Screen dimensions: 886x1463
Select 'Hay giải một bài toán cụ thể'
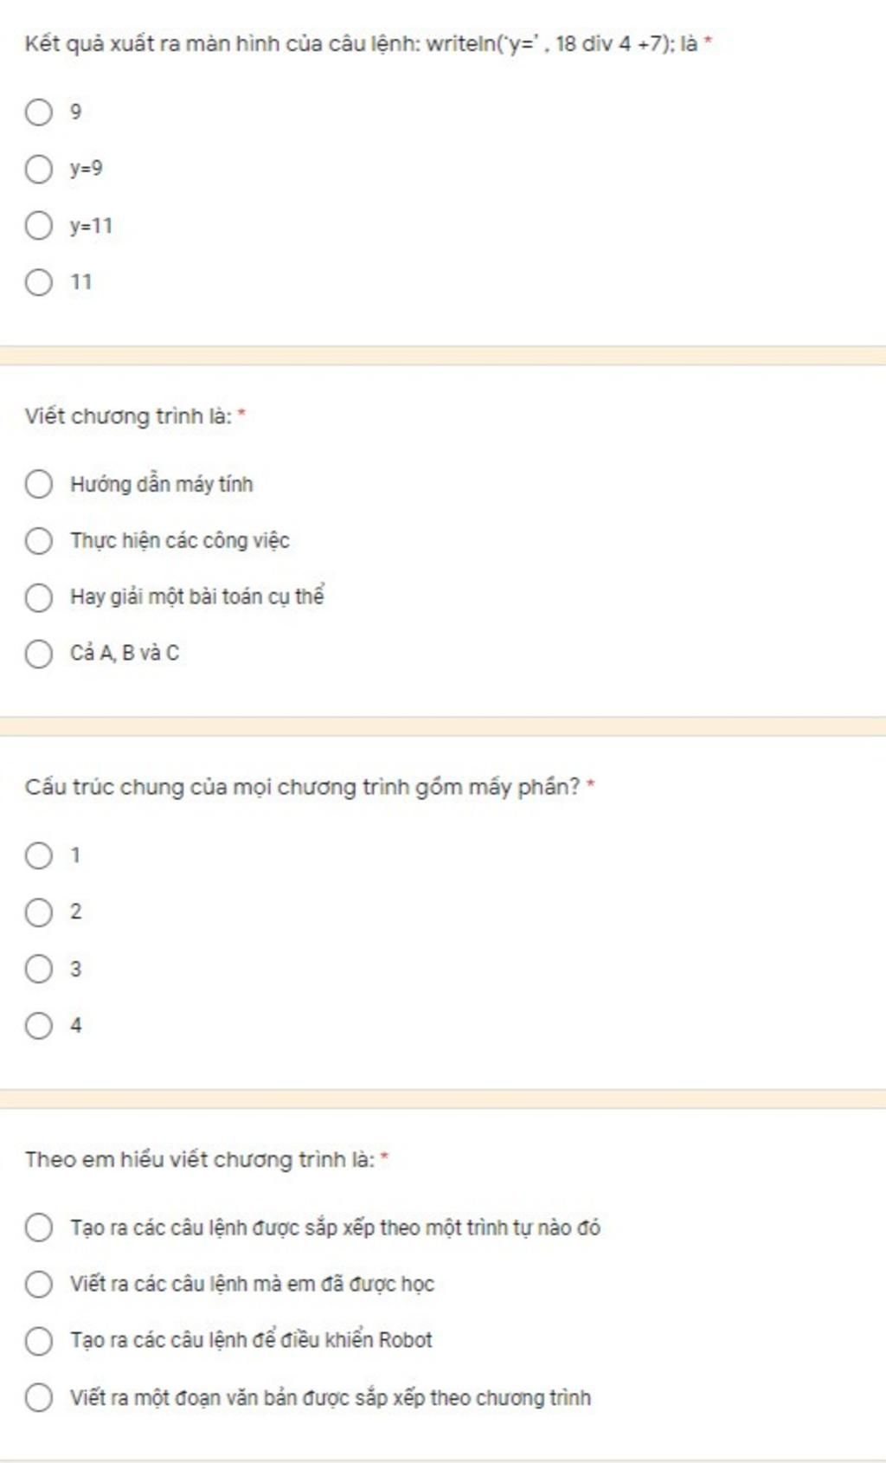pos(38,597)
